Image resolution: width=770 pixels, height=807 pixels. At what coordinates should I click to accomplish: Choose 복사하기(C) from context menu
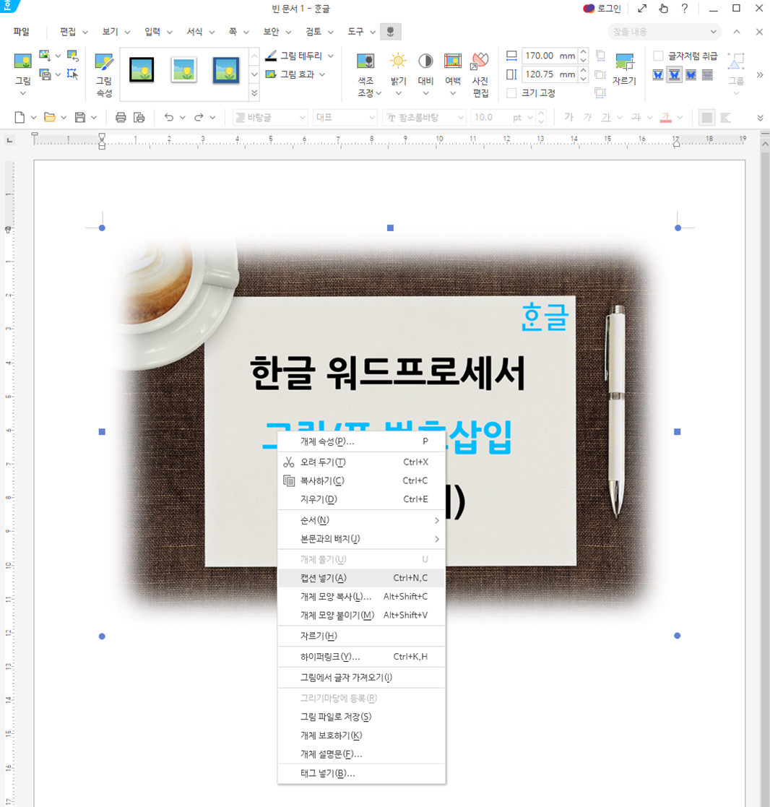coord(361,480)
